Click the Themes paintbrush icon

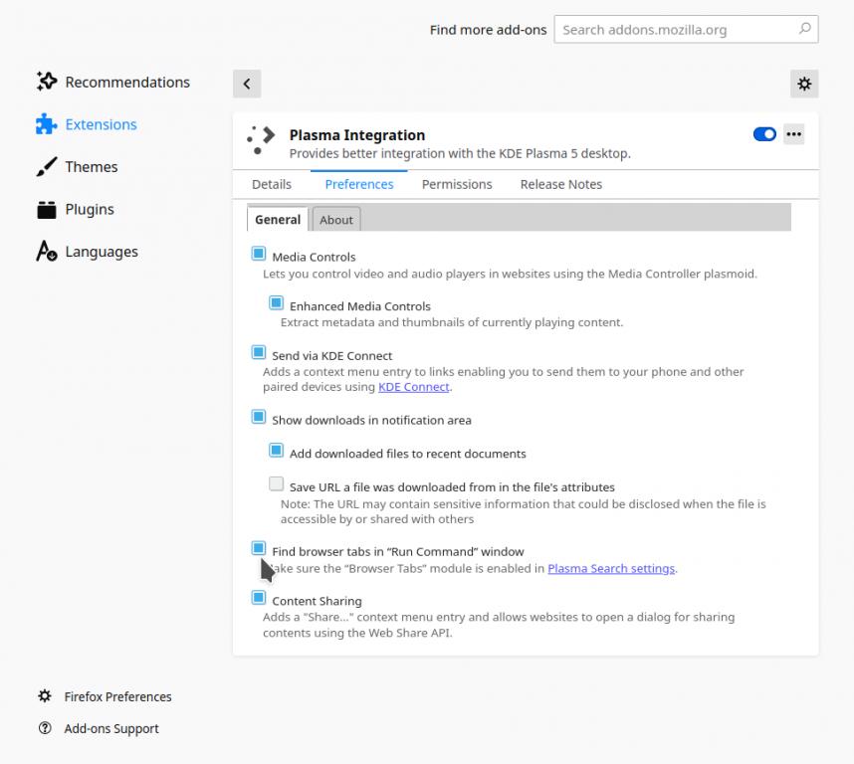pos(47,167)
